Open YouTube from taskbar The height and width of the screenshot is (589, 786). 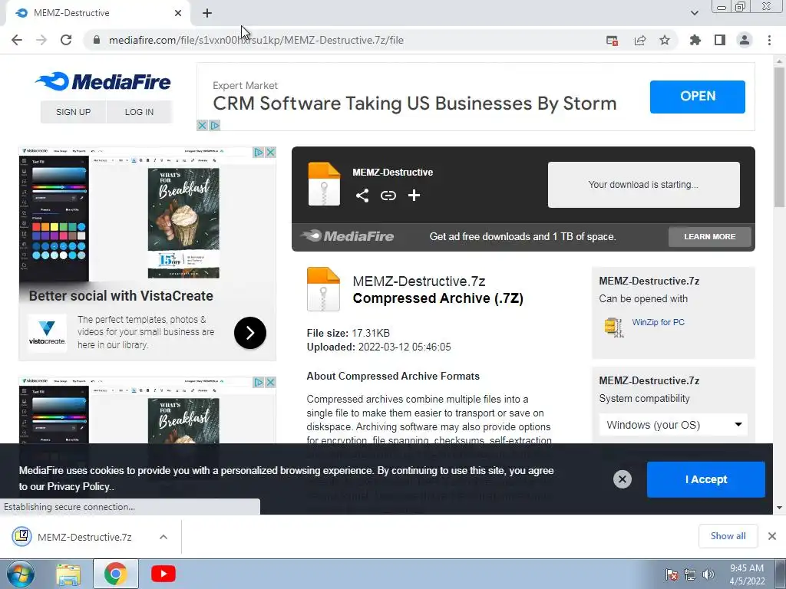pos(163,574)
